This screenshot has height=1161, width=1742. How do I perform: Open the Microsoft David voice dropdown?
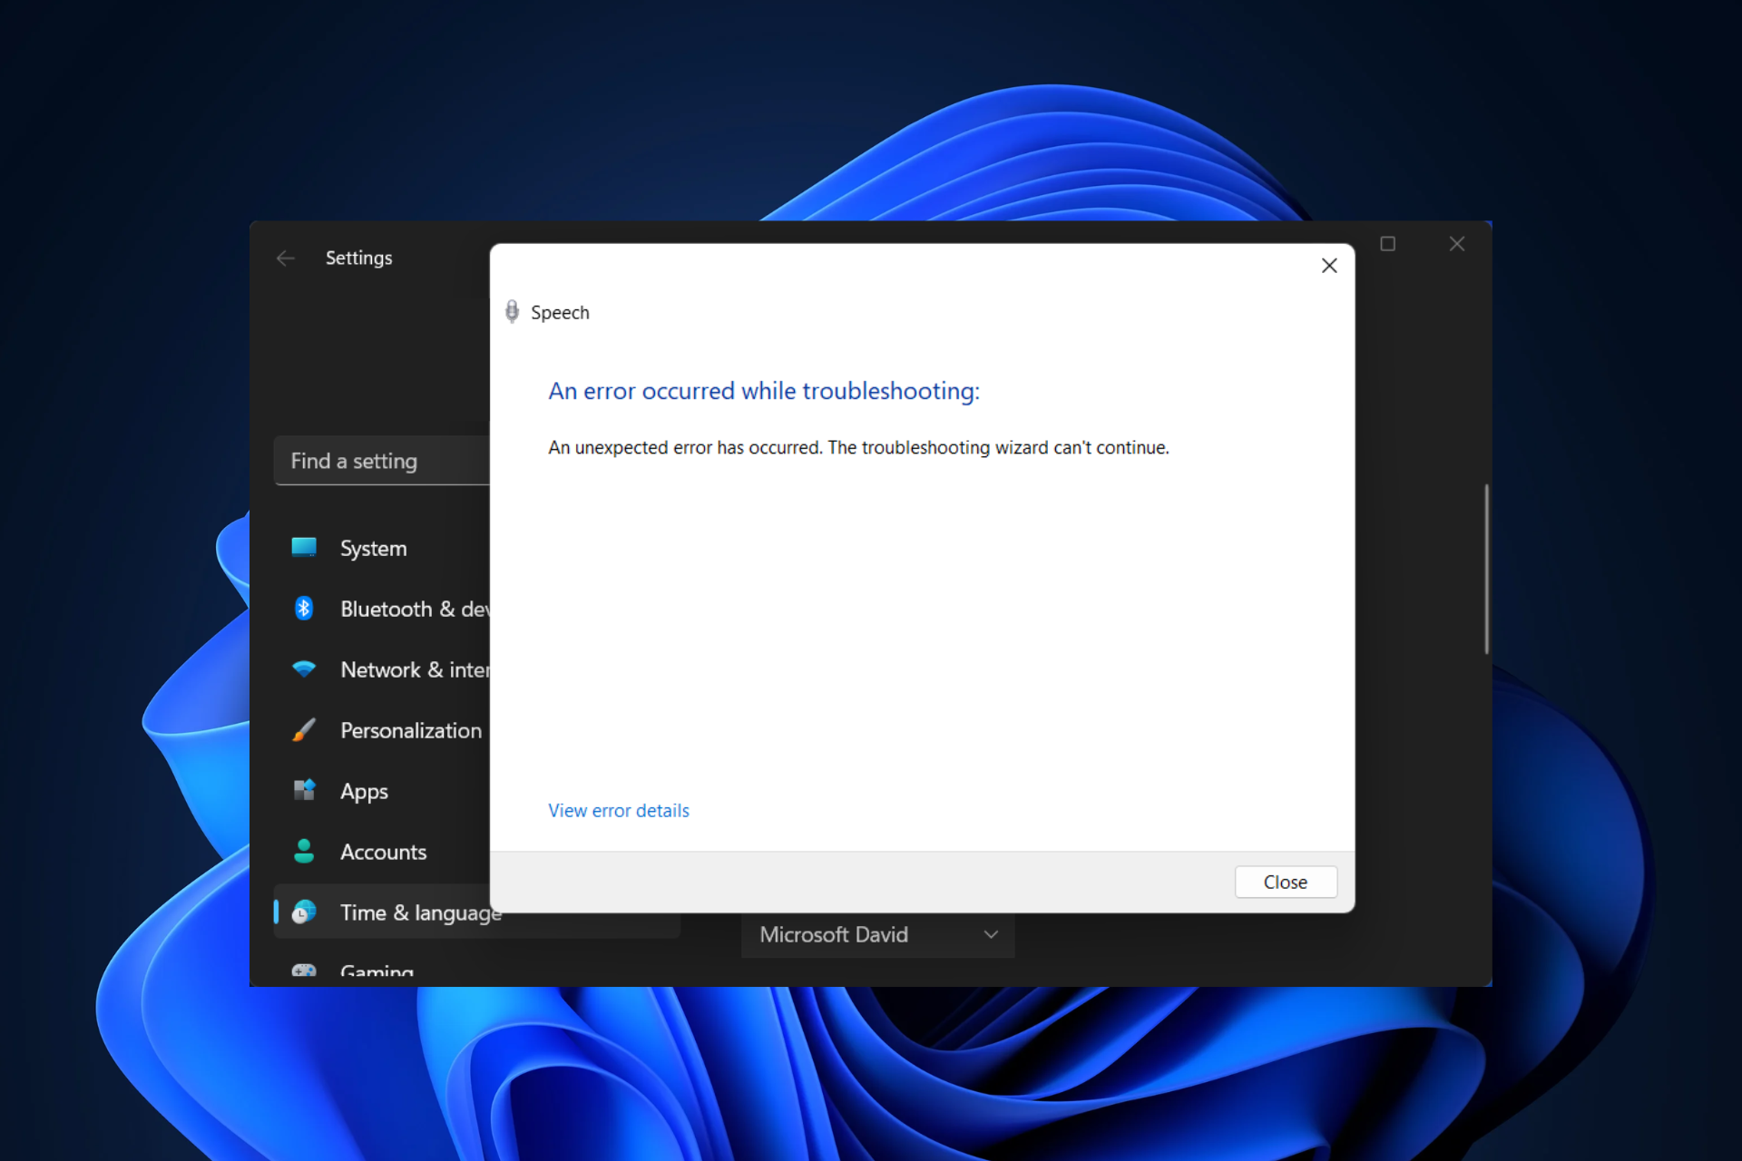click(x=877, y=935)
